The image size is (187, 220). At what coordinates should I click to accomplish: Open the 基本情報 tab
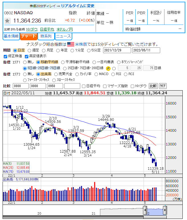pyautogui.click(x=11, y=36)
